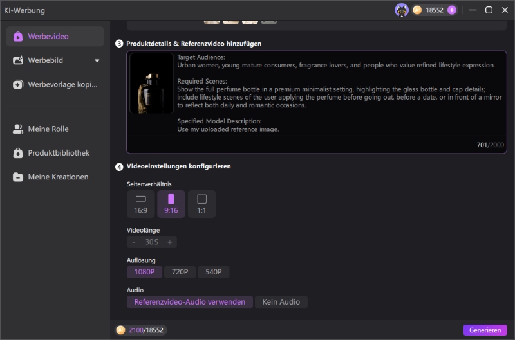This screenshot has width=515, height=340.
Task: Click the 701/2000 character counter
Action: tap(490, 145)
